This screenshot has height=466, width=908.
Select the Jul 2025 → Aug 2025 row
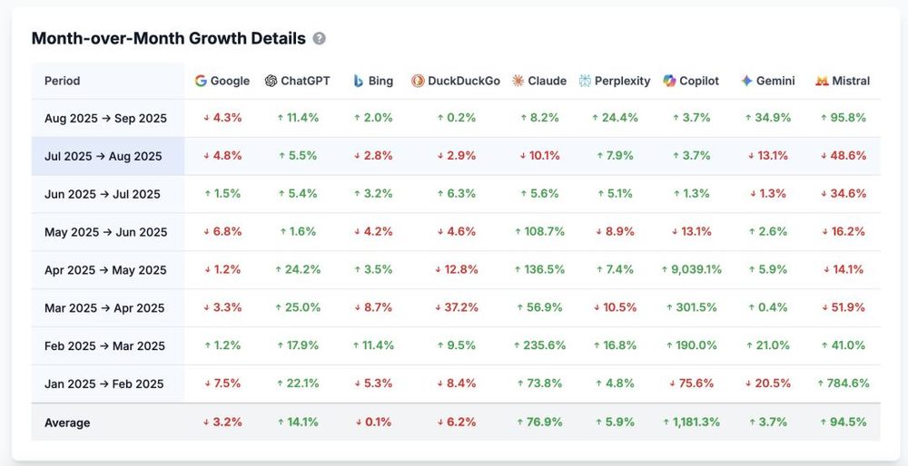click(x=103, y=156)
